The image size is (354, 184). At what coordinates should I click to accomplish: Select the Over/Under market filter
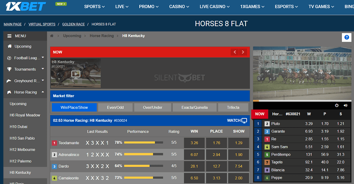[153, 107]
